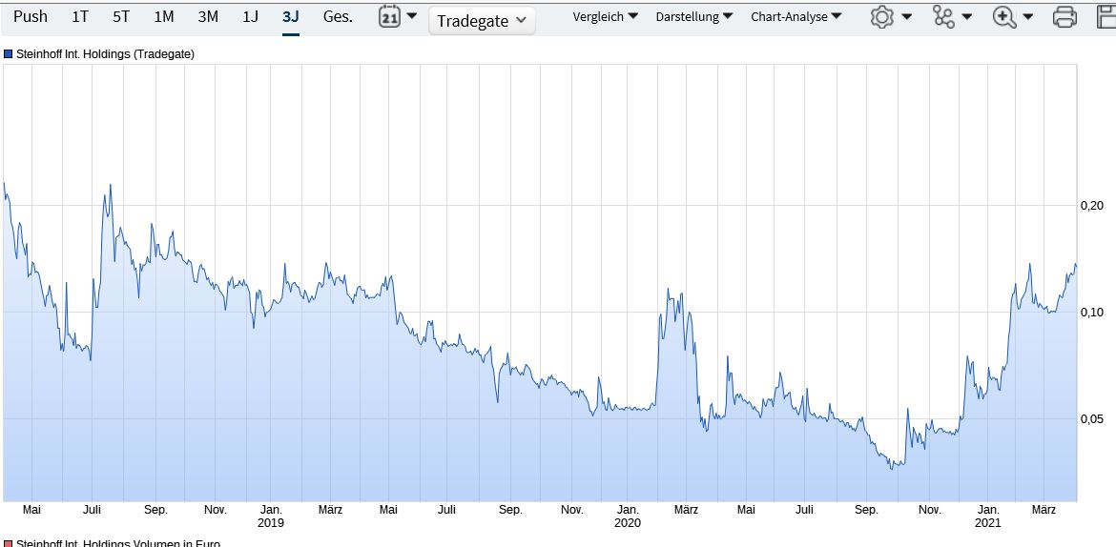
Task: Click the zoom magnifier icon
Action: coord(1004,17)
